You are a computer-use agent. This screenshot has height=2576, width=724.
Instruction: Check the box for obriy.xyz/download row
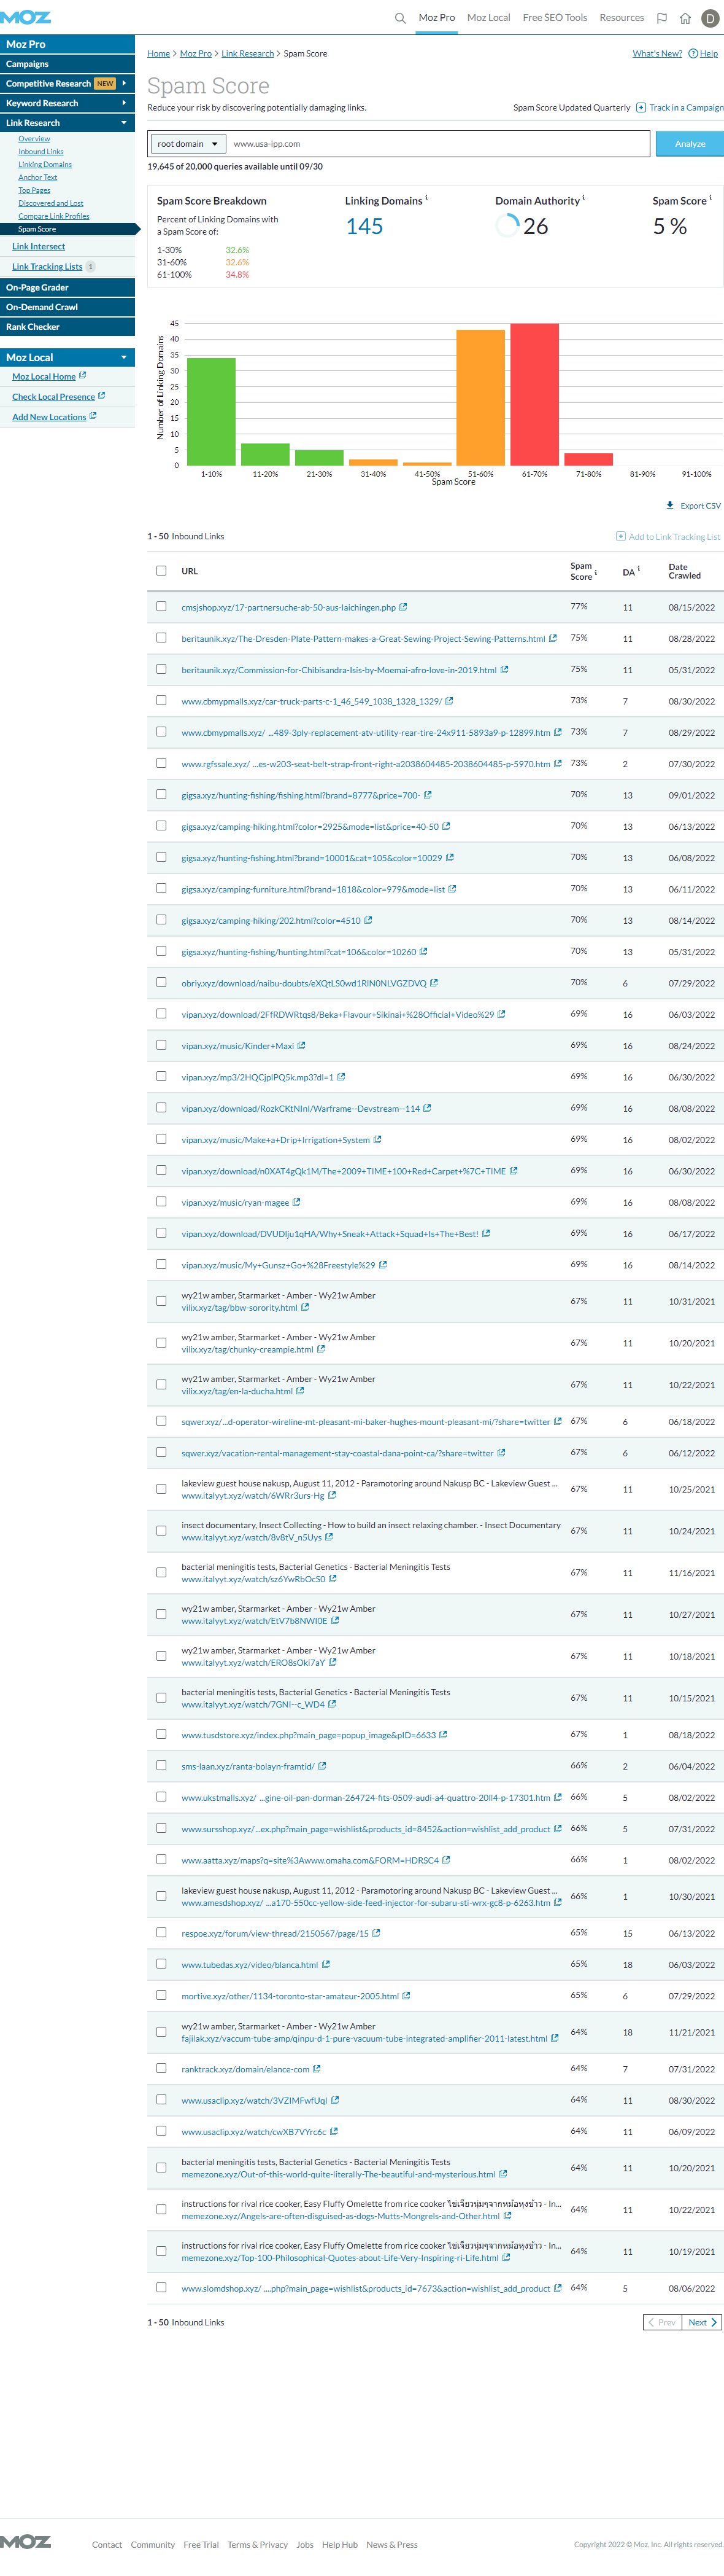tap(161, 982)
